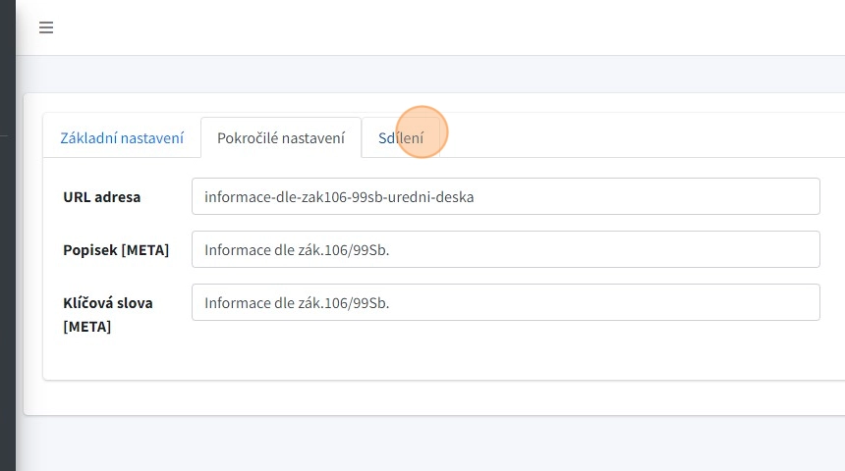Click the blank white top header bar

point(442,27)
